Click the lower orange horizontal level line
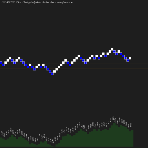The image size is (148, 148). click(74, 68)
